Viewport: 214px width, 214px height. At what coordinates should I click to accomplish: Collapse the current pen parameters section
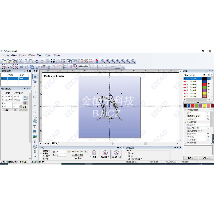click(x=185, y=110)
